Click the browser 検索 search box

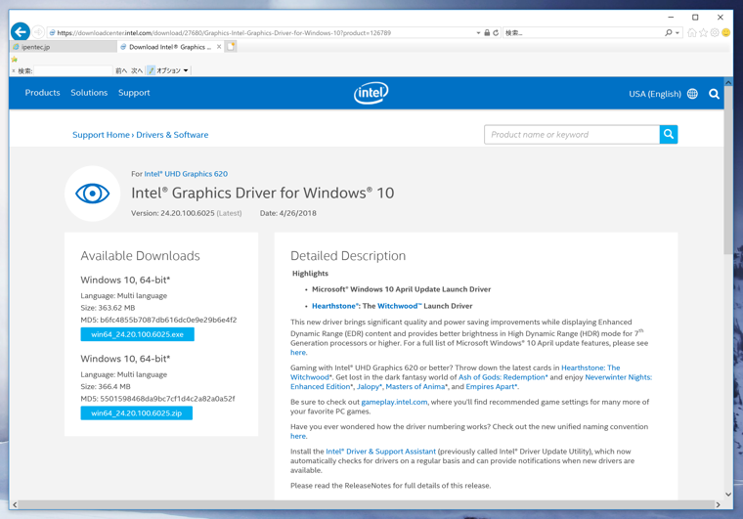(583, 32)
